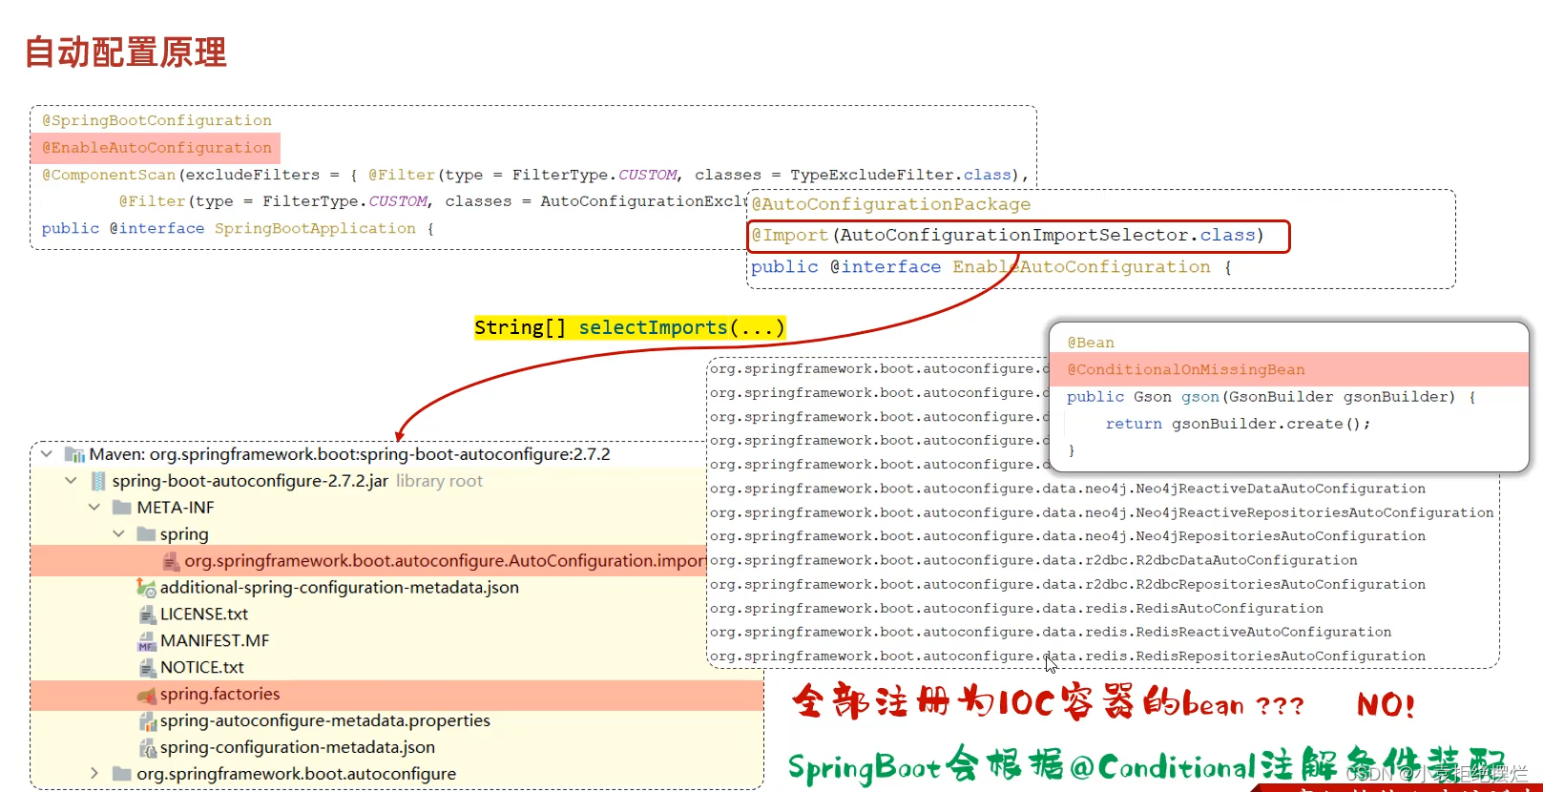Click the Neo4jRepositoriesAutoConfiguration entry
1543x792 pixels.
(1068, 536)
